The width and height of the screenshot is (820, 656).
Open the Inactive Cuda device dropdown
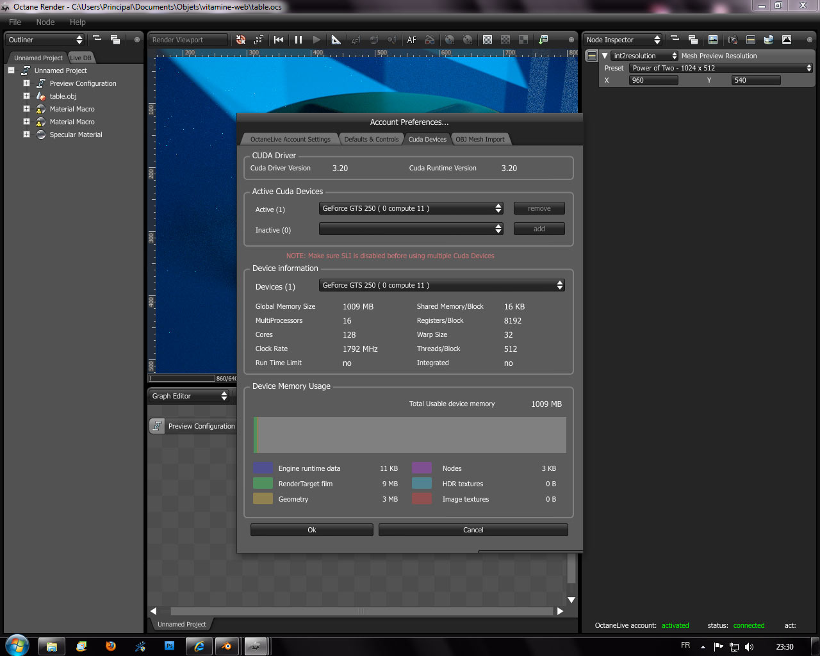tap(411, 229)
